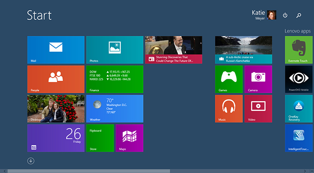Open the travel tile about sub-Arctic cruise
Screen dimensions: 314x173
[x=244, y=50]
